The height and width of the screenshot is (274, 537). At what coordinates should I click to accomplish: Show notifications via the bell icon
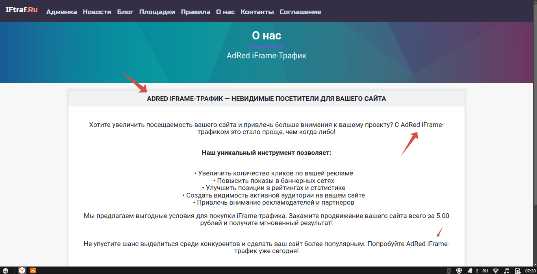(470, 271)
